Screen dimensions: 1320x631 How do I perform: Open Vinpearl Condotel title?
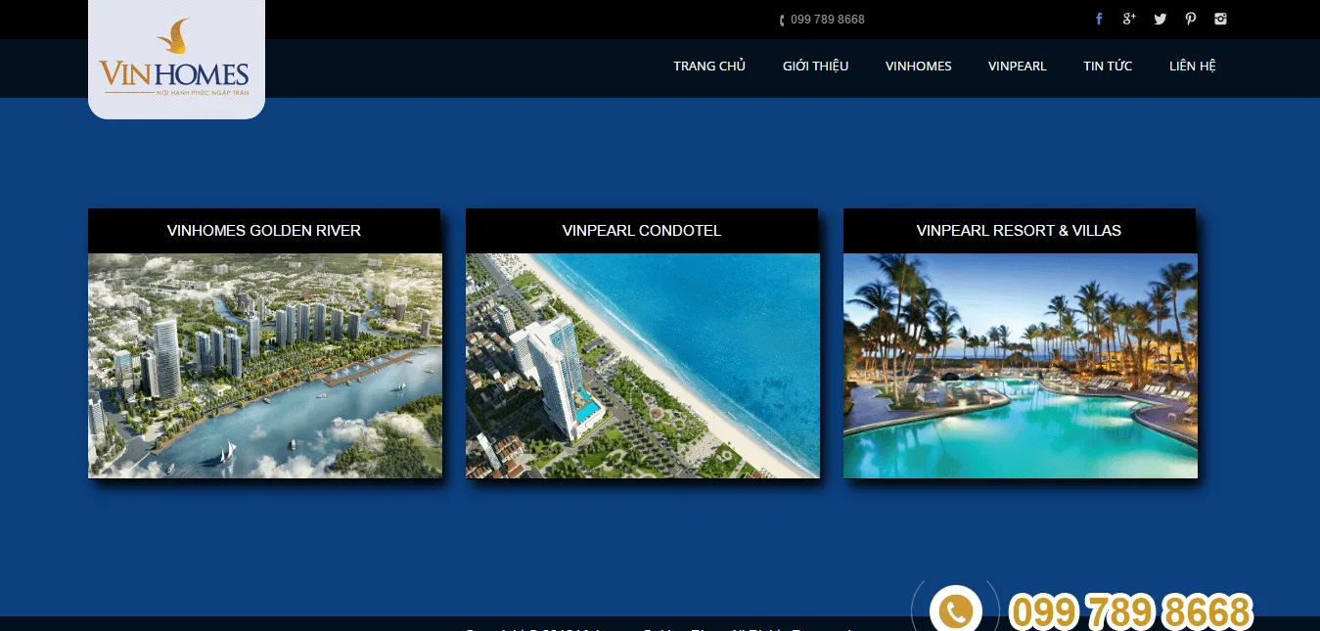tap(642, 231)
